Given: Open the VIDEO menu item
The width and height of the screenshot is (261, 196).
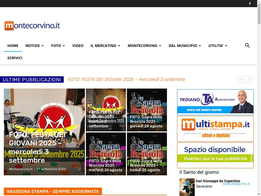Looking at the screenshot, I should pos(78,46).
